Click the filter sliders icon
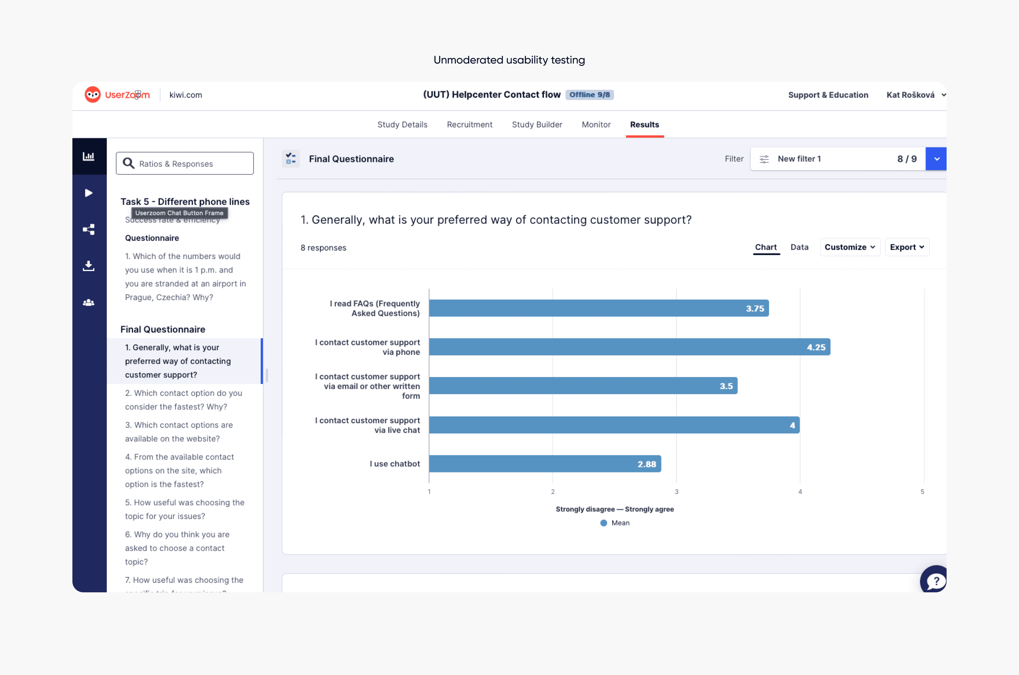 (x=764, y=159)
